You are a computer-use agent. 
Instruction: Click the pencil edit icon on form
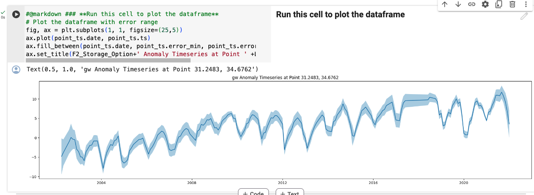(524, 16)
